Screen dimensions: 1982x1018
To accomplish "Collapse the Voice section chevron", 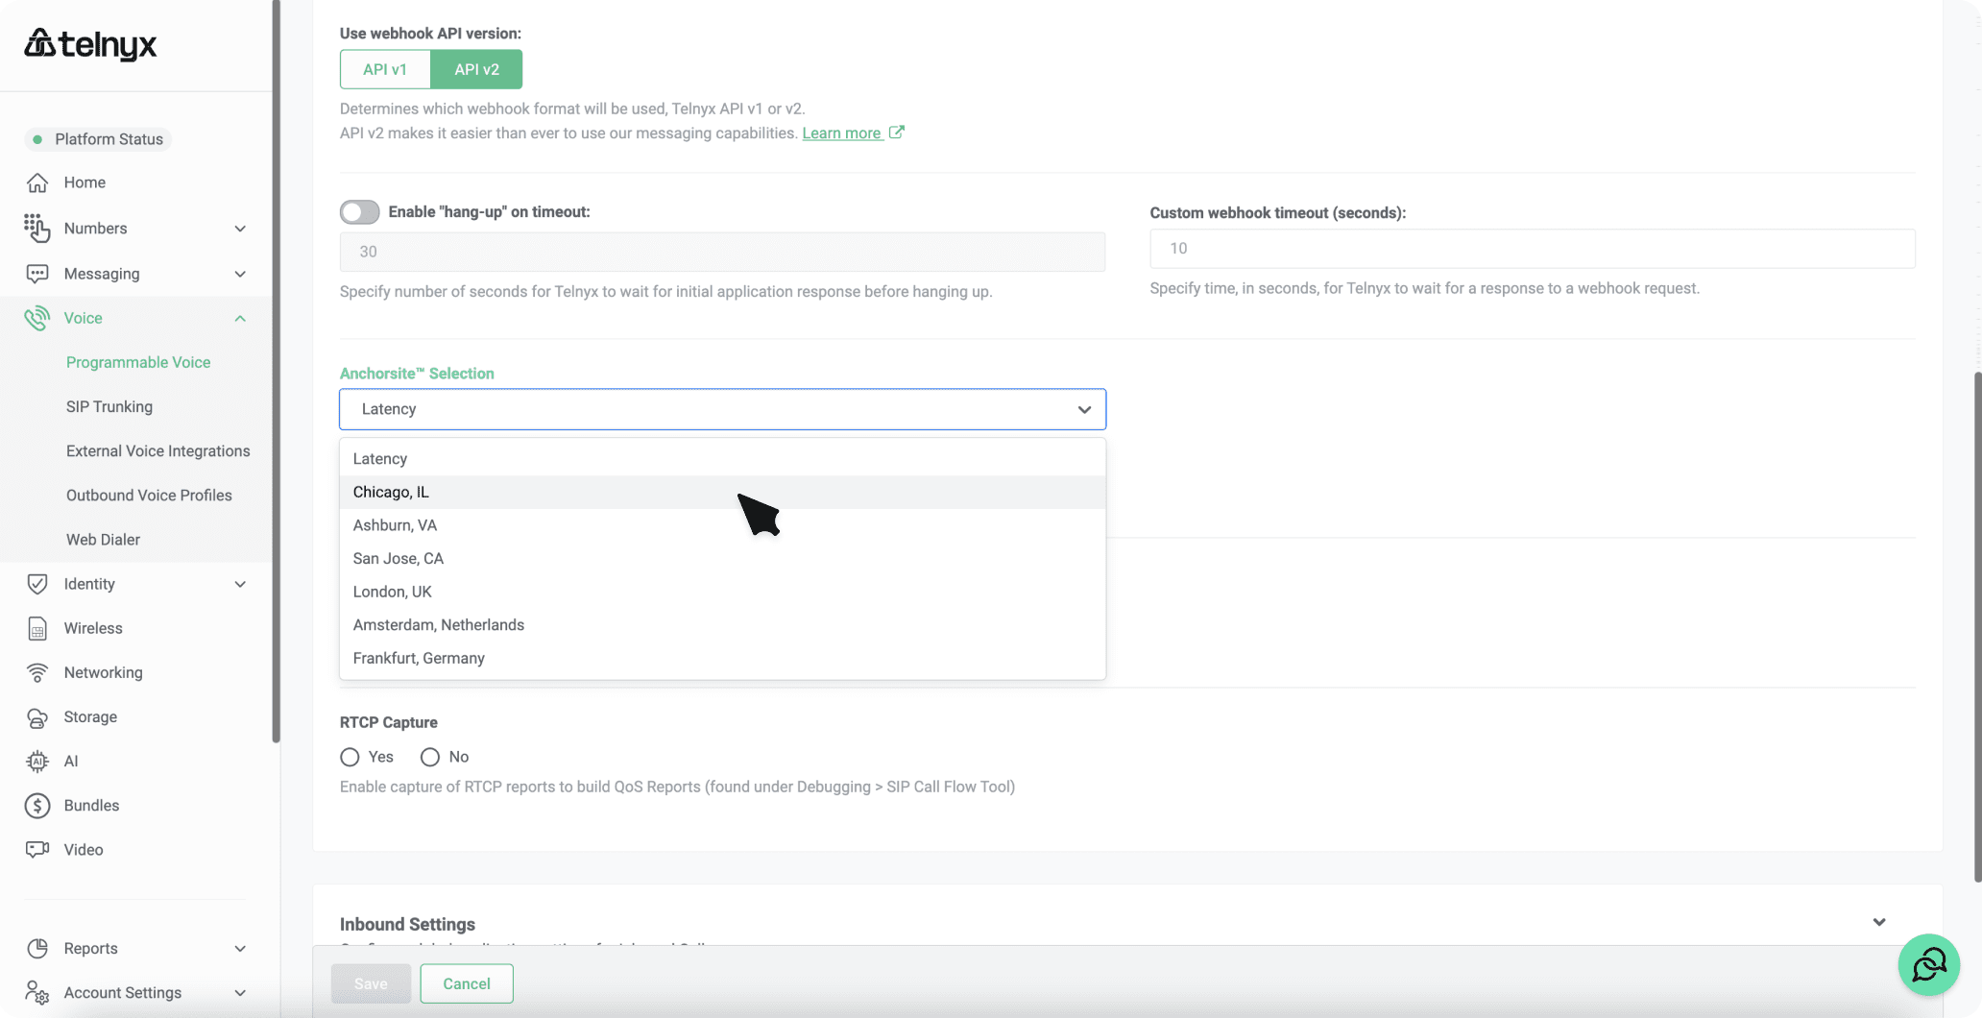I will 240,318.
